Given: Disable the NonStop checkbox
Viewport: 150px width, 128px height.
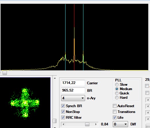Looking at the screenshot, I should [63, 112].
